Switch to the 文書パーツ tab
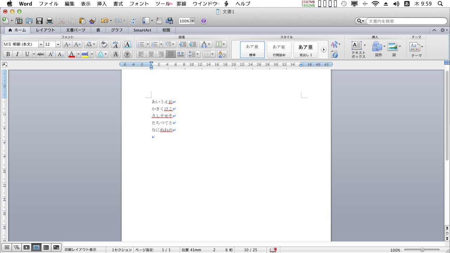450x253 pixels. click(76, 30)
